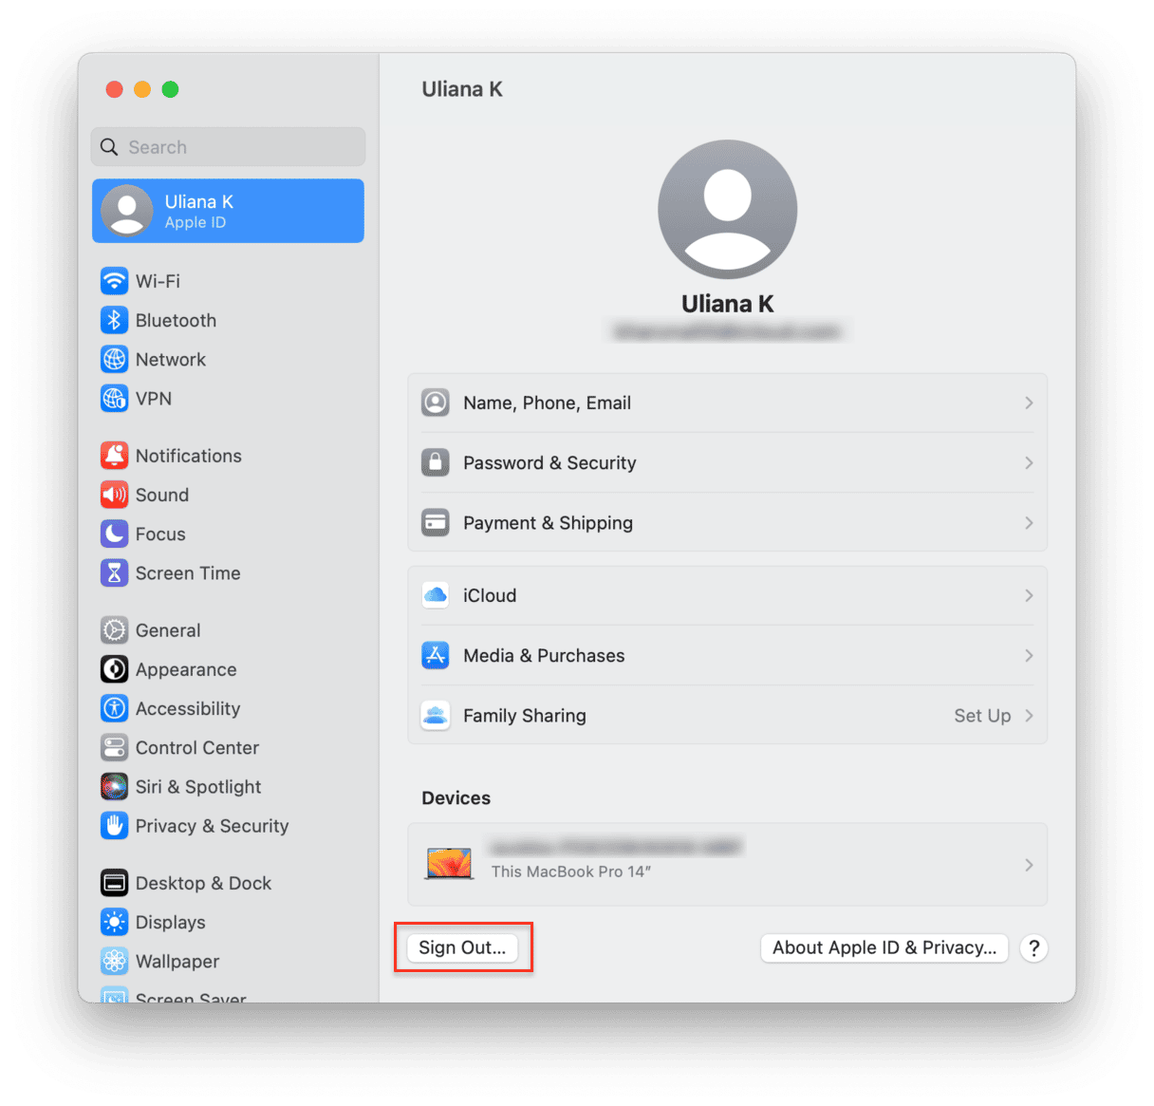Screen dimensions: 1154x1106
Task: Click the Sign Out button
Action: click(x=462, y=947)
